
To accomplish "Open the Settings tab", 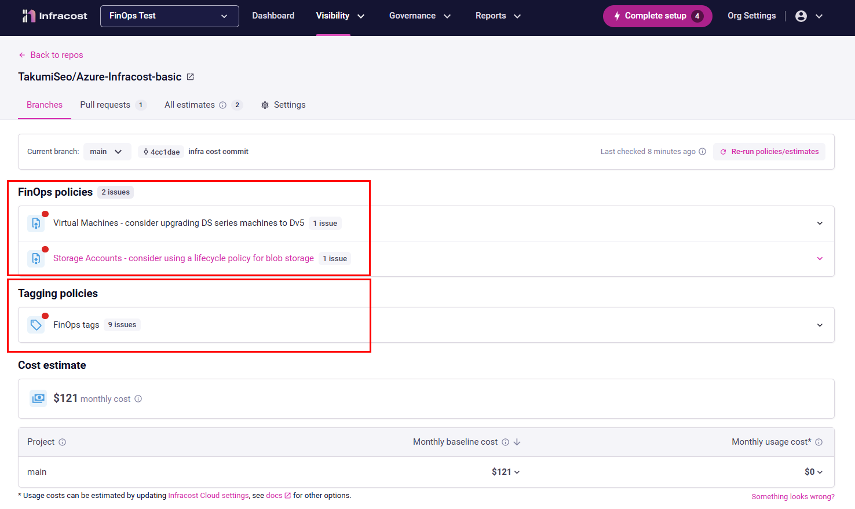I will (x=283, y=105).
